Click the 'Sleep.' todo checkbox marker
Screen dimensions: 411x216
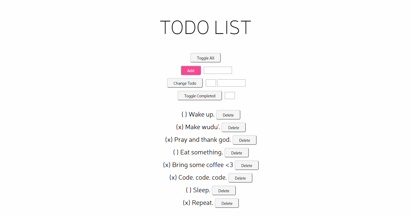click(189, 190)
